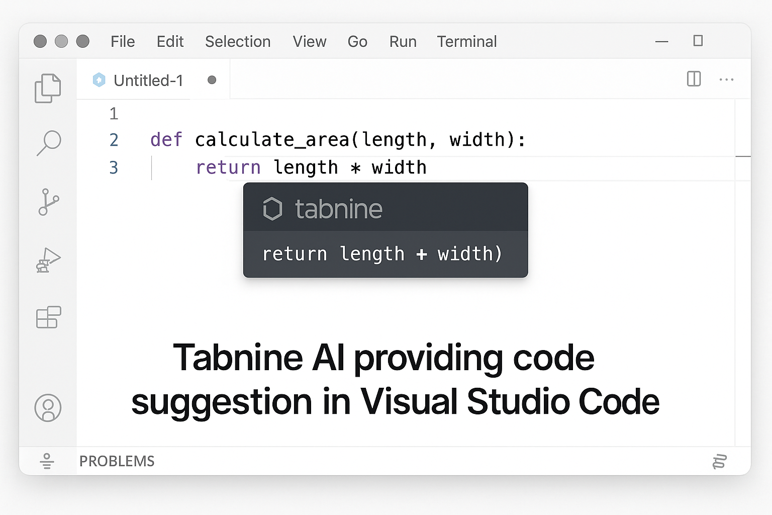Open Run and Debug icon

48,260
